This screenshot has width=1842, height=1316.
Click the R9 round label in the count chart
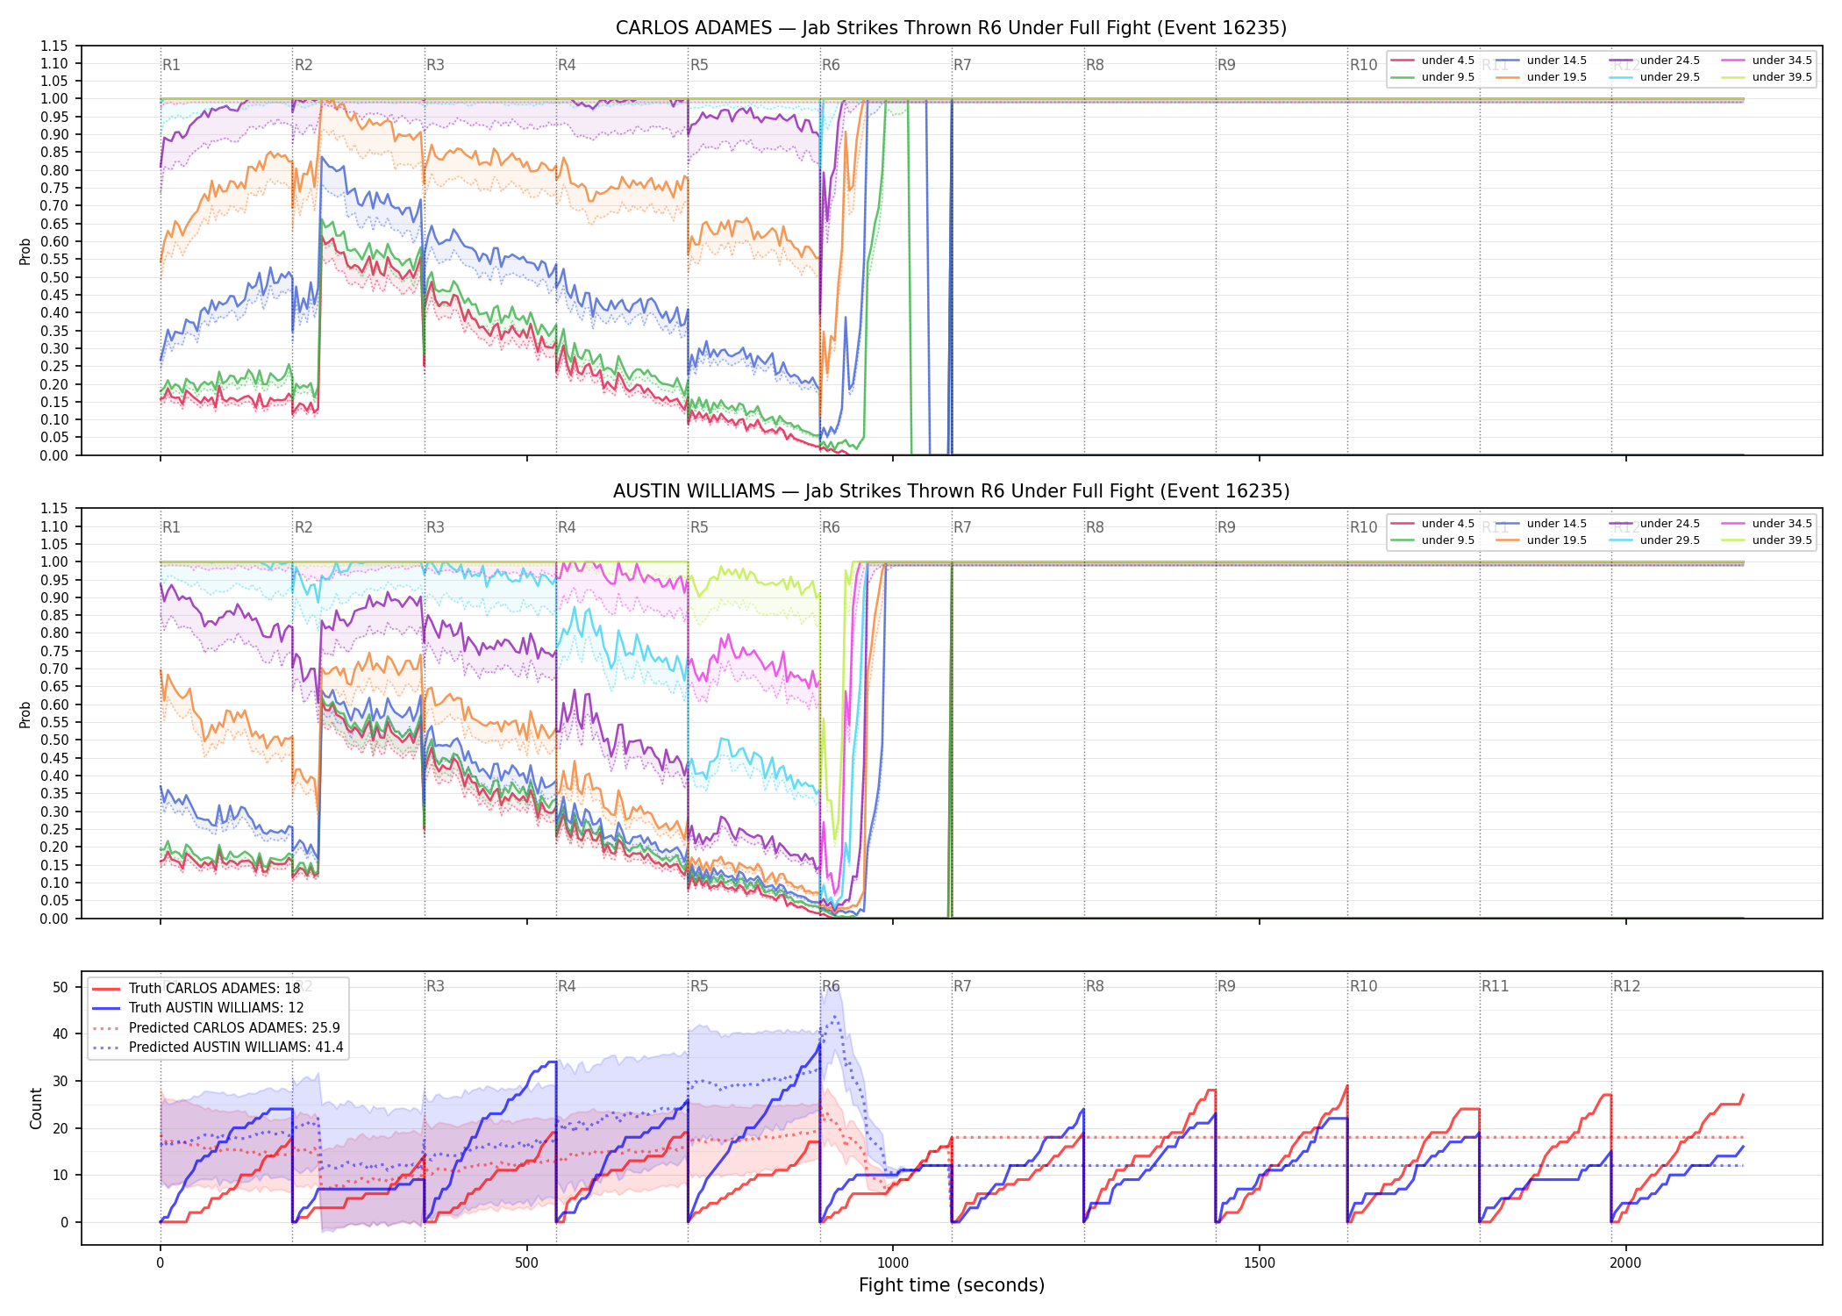[x=1226, y=986]
